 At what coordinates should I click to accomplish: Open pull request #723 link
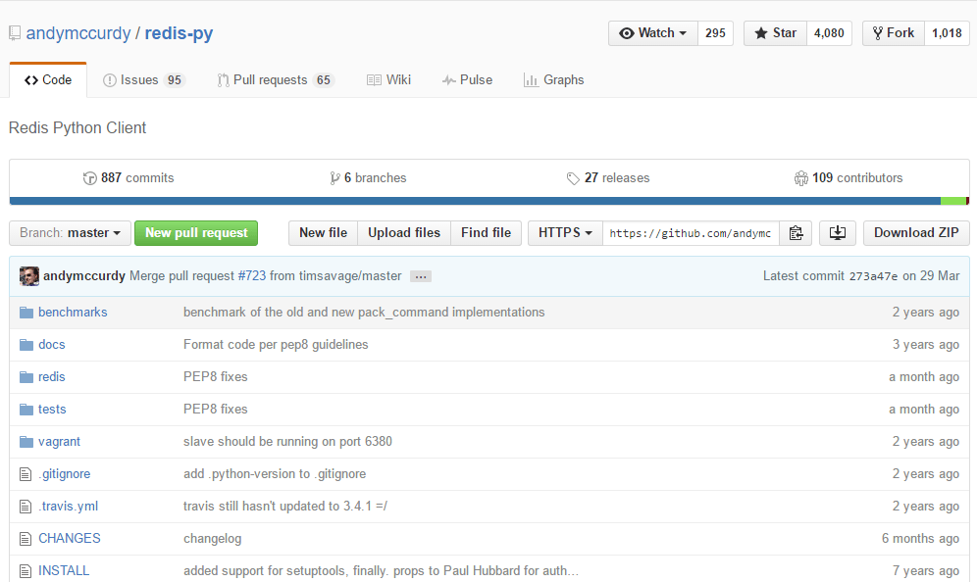tap(252, 275)
